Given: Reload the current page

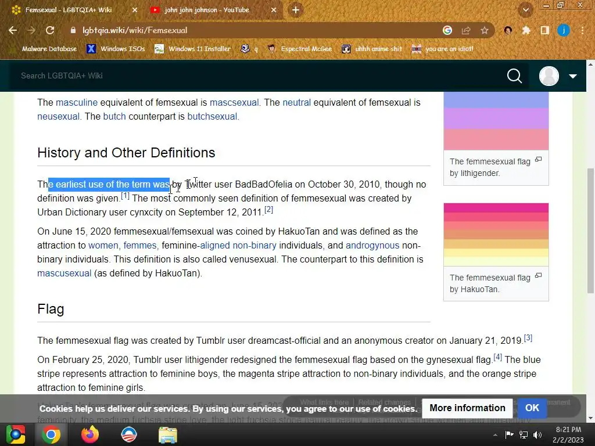Looking at the screenshot, I should [x=50, y=30].
